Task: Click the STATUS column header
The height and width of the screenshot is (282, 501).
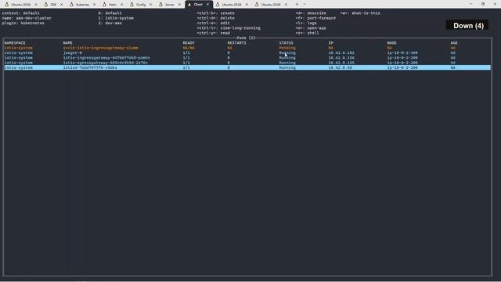Action: 286,43
